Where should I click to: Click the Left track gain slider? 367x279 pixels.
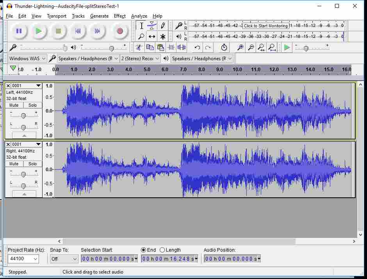23,116
